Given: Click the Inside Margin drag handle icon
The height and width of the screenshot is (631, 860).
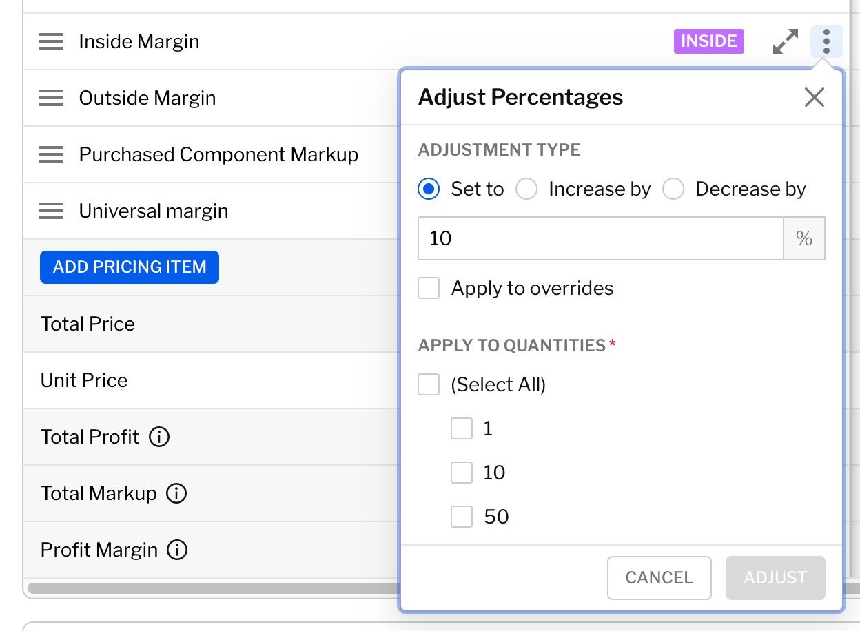Looking at the screenshot, I should tap(51, 41).
